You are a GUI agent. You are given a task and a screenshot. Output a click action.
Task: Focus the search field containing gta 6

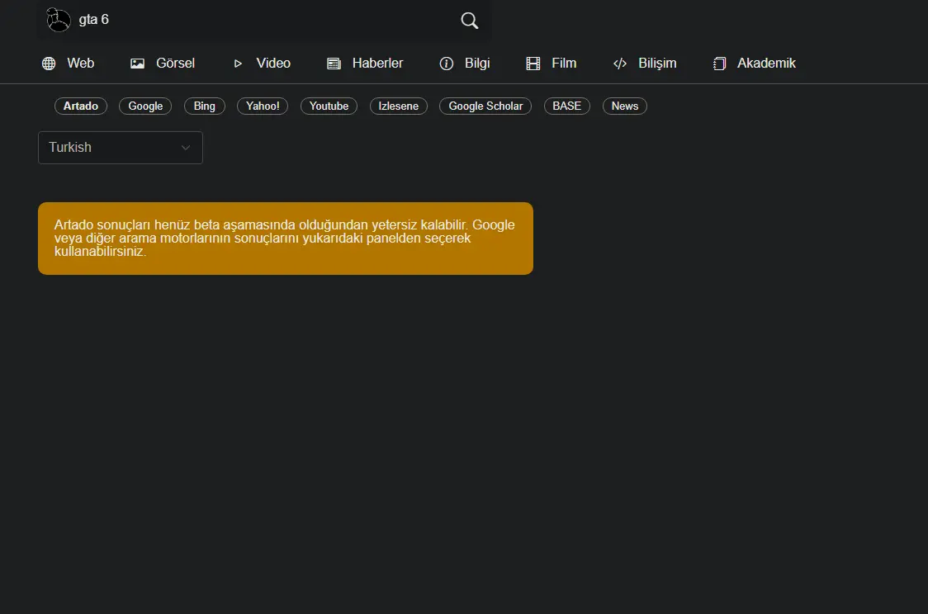click(263, 20)
